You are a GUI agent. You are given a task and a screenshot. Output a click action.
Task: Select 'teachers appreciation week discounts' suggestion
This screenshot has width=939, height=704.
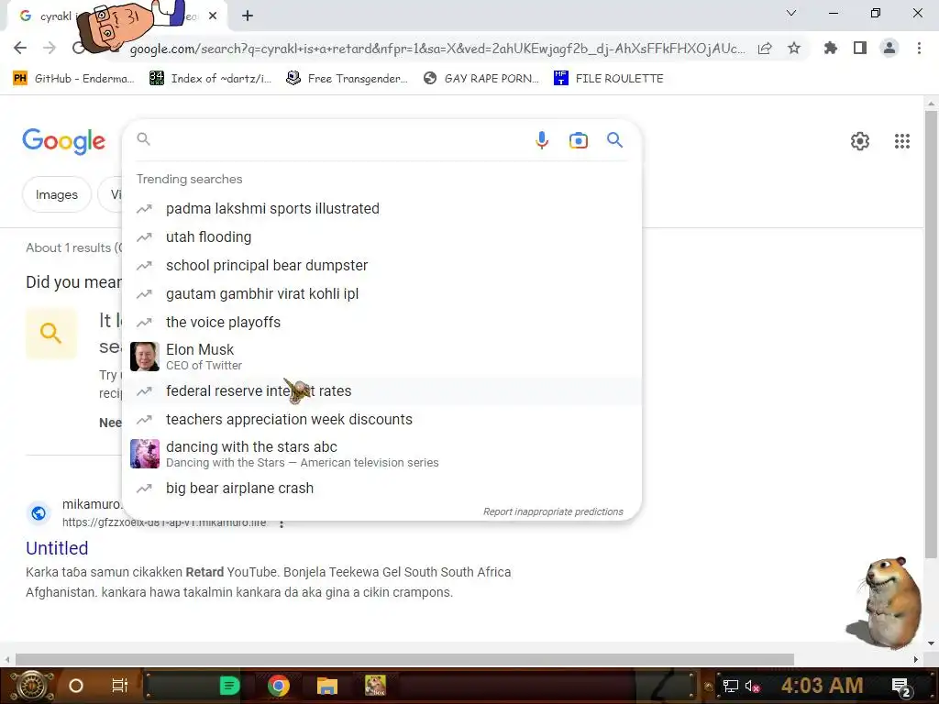381,420
